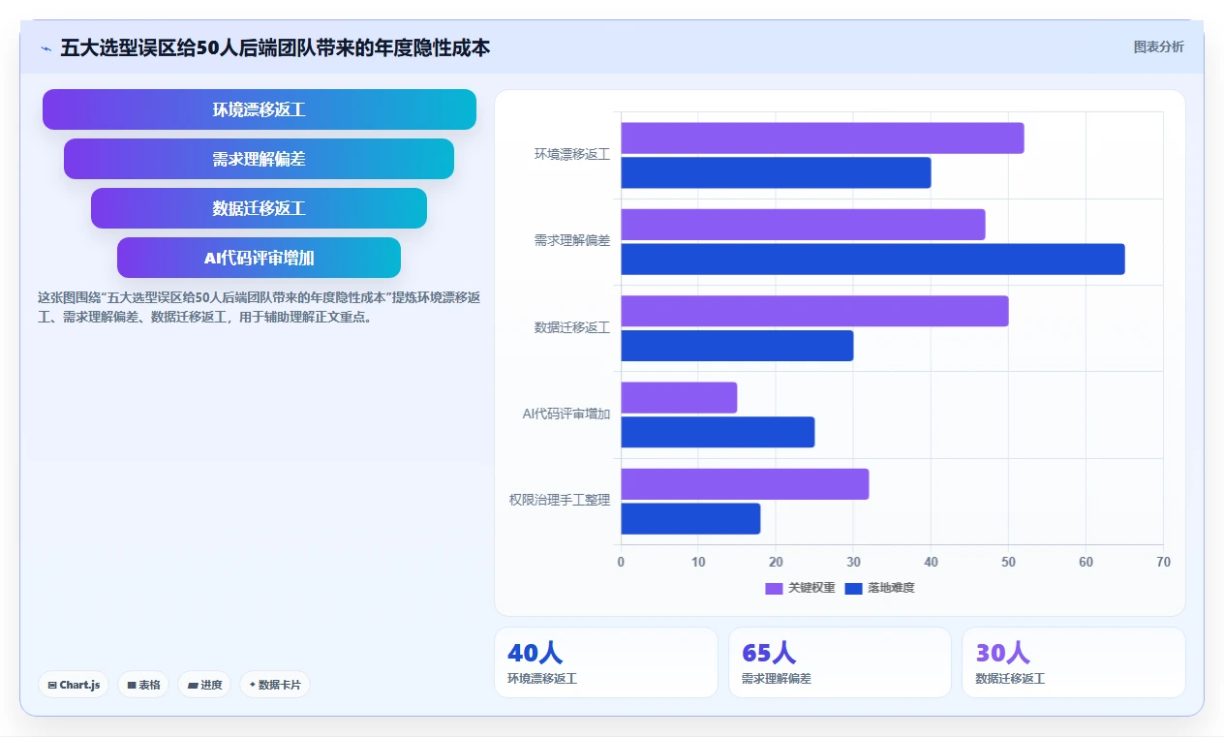
Task: Click the x-axis tick label 40
Action: coord(931,562)
